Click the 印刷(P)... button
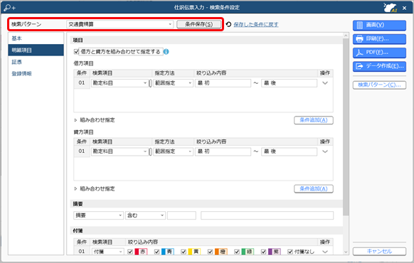414x263 pixels. pyautogui.click(x=379, y=39)
